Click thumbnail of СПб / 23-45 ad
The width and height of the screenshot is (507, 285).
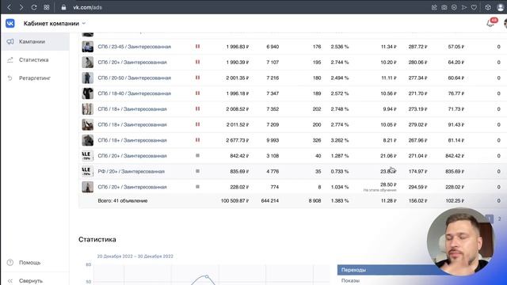click(x=88, y=47)
